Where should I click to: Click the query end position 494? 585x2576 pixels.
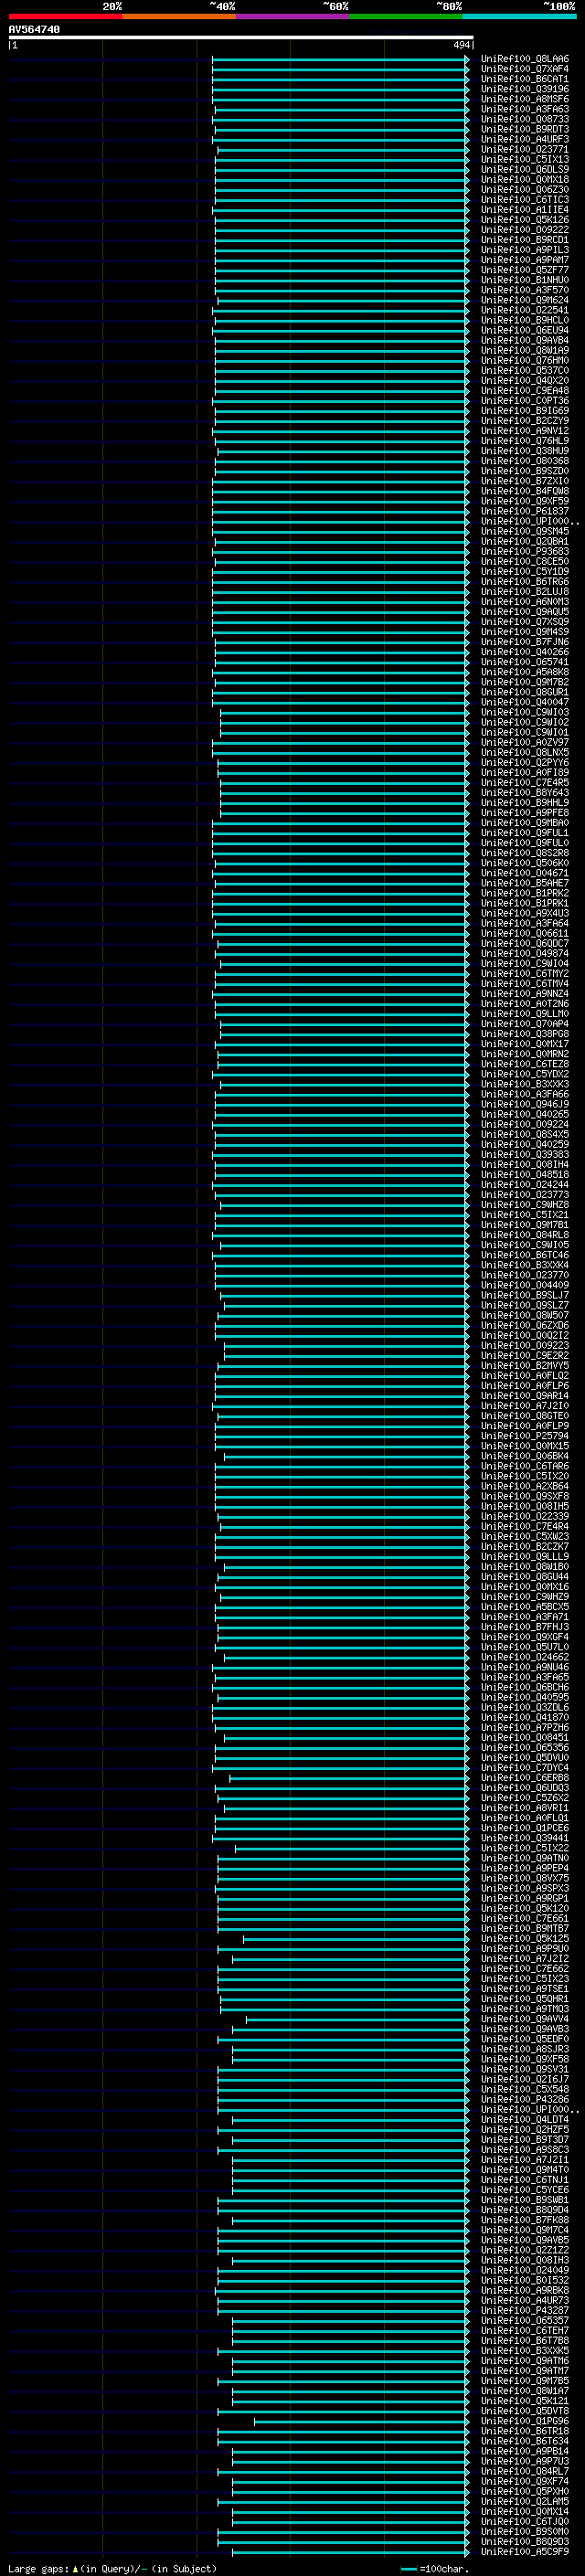coord(461,45)
